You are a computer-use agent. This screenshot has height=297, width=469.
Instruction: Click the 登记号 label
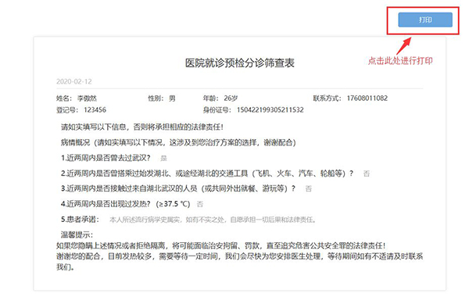pyautogui.click(x=67, y=110)
